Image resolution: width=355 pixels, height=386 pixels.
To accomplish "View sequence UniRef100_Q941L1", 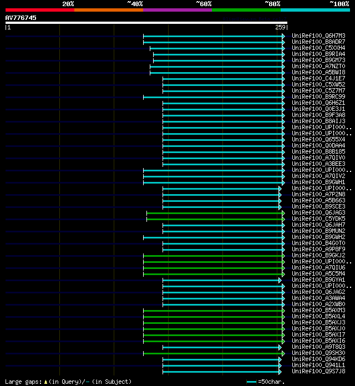I will (318, 365).
